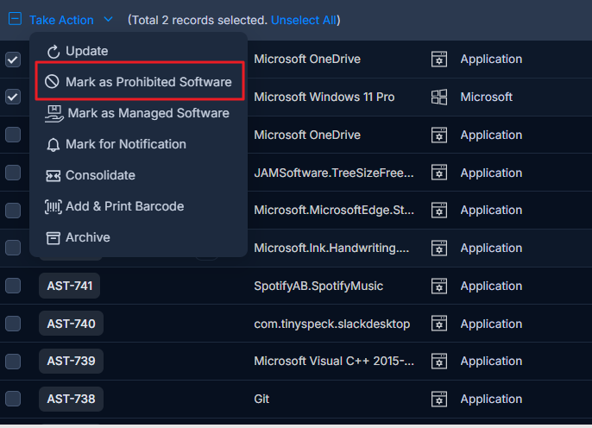592x428 pixels.
Task: Click the Microsoft.Ink.Handwriting name
Action: (x=331, y=248)
